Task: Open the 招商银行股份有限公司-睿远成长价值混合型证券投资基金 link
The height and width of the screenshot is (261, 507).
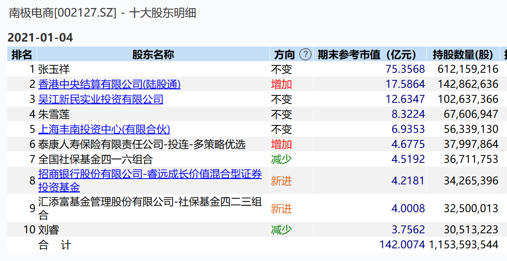Action: 150,181
